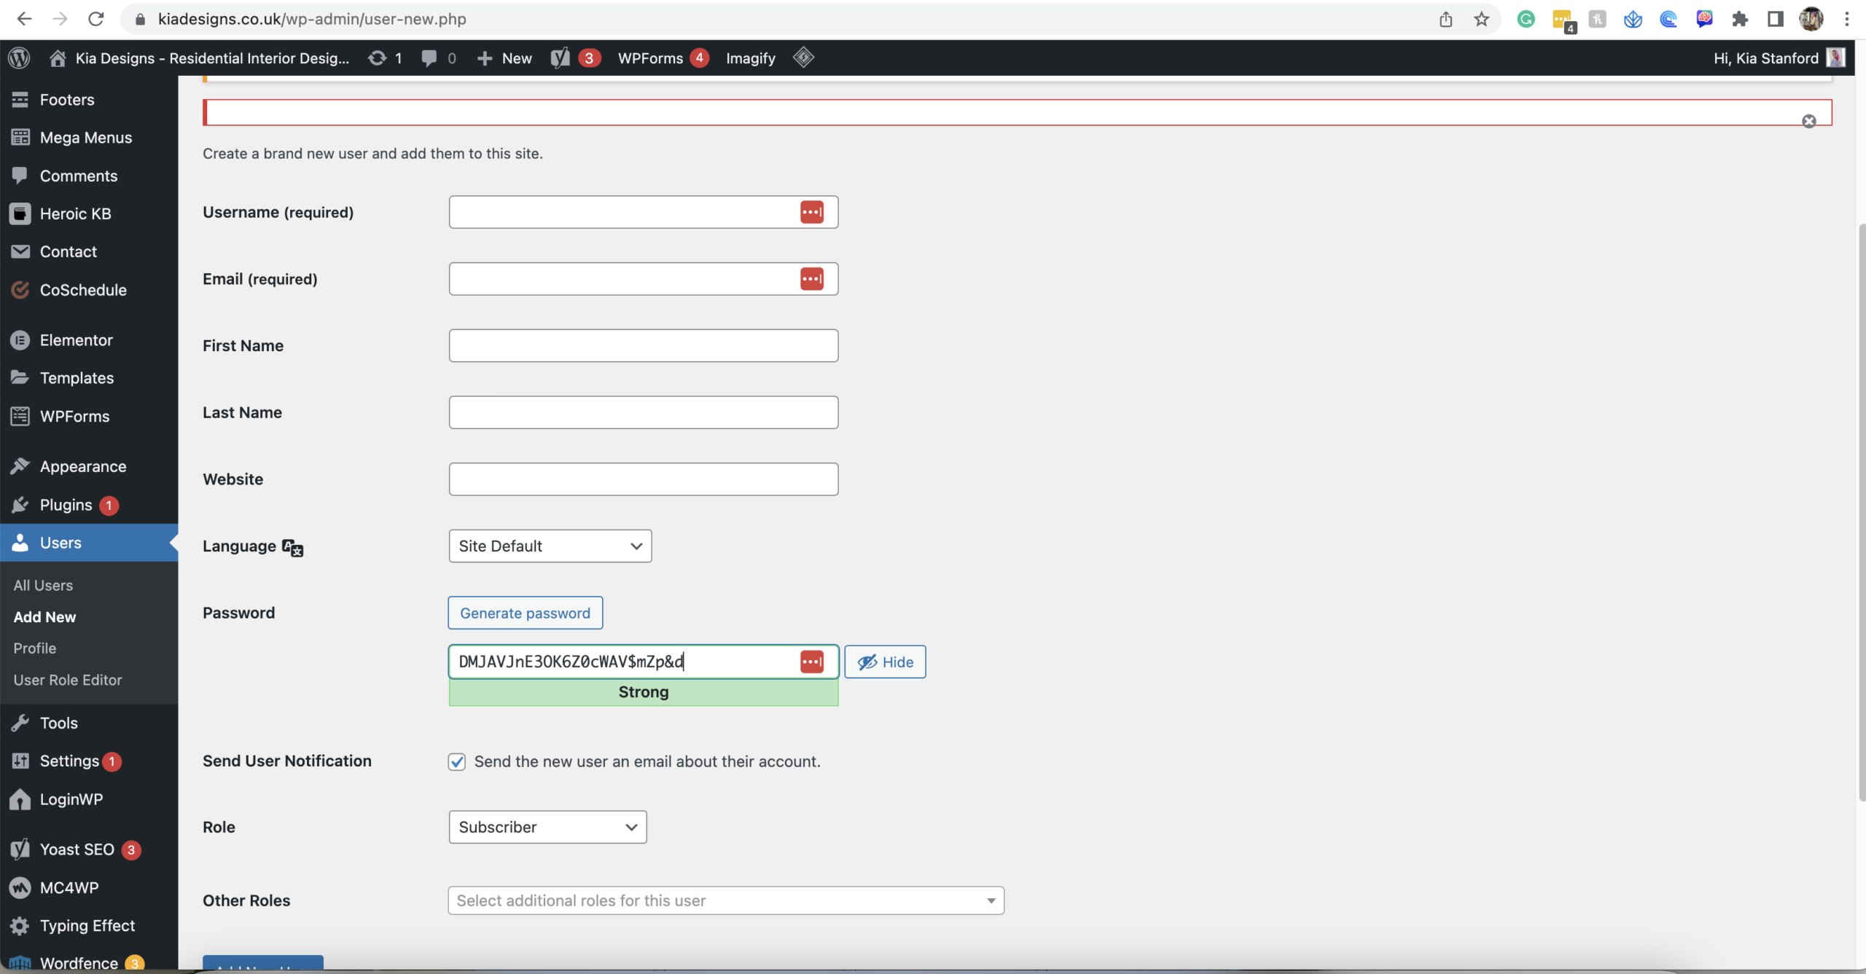This screenshot has height=974, width=1866.
Task: Click password manager icon in Username field
Action: coord(811,212)
